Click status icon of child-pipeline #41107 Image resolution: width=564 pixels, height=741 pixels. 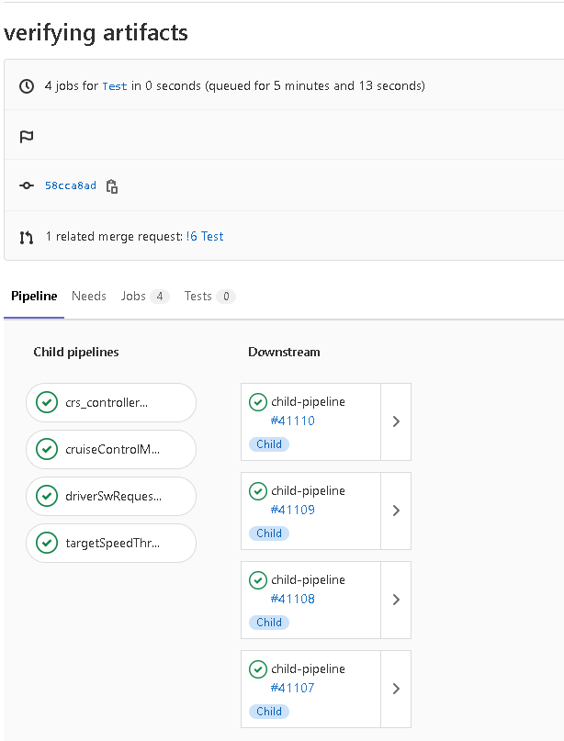258,669
